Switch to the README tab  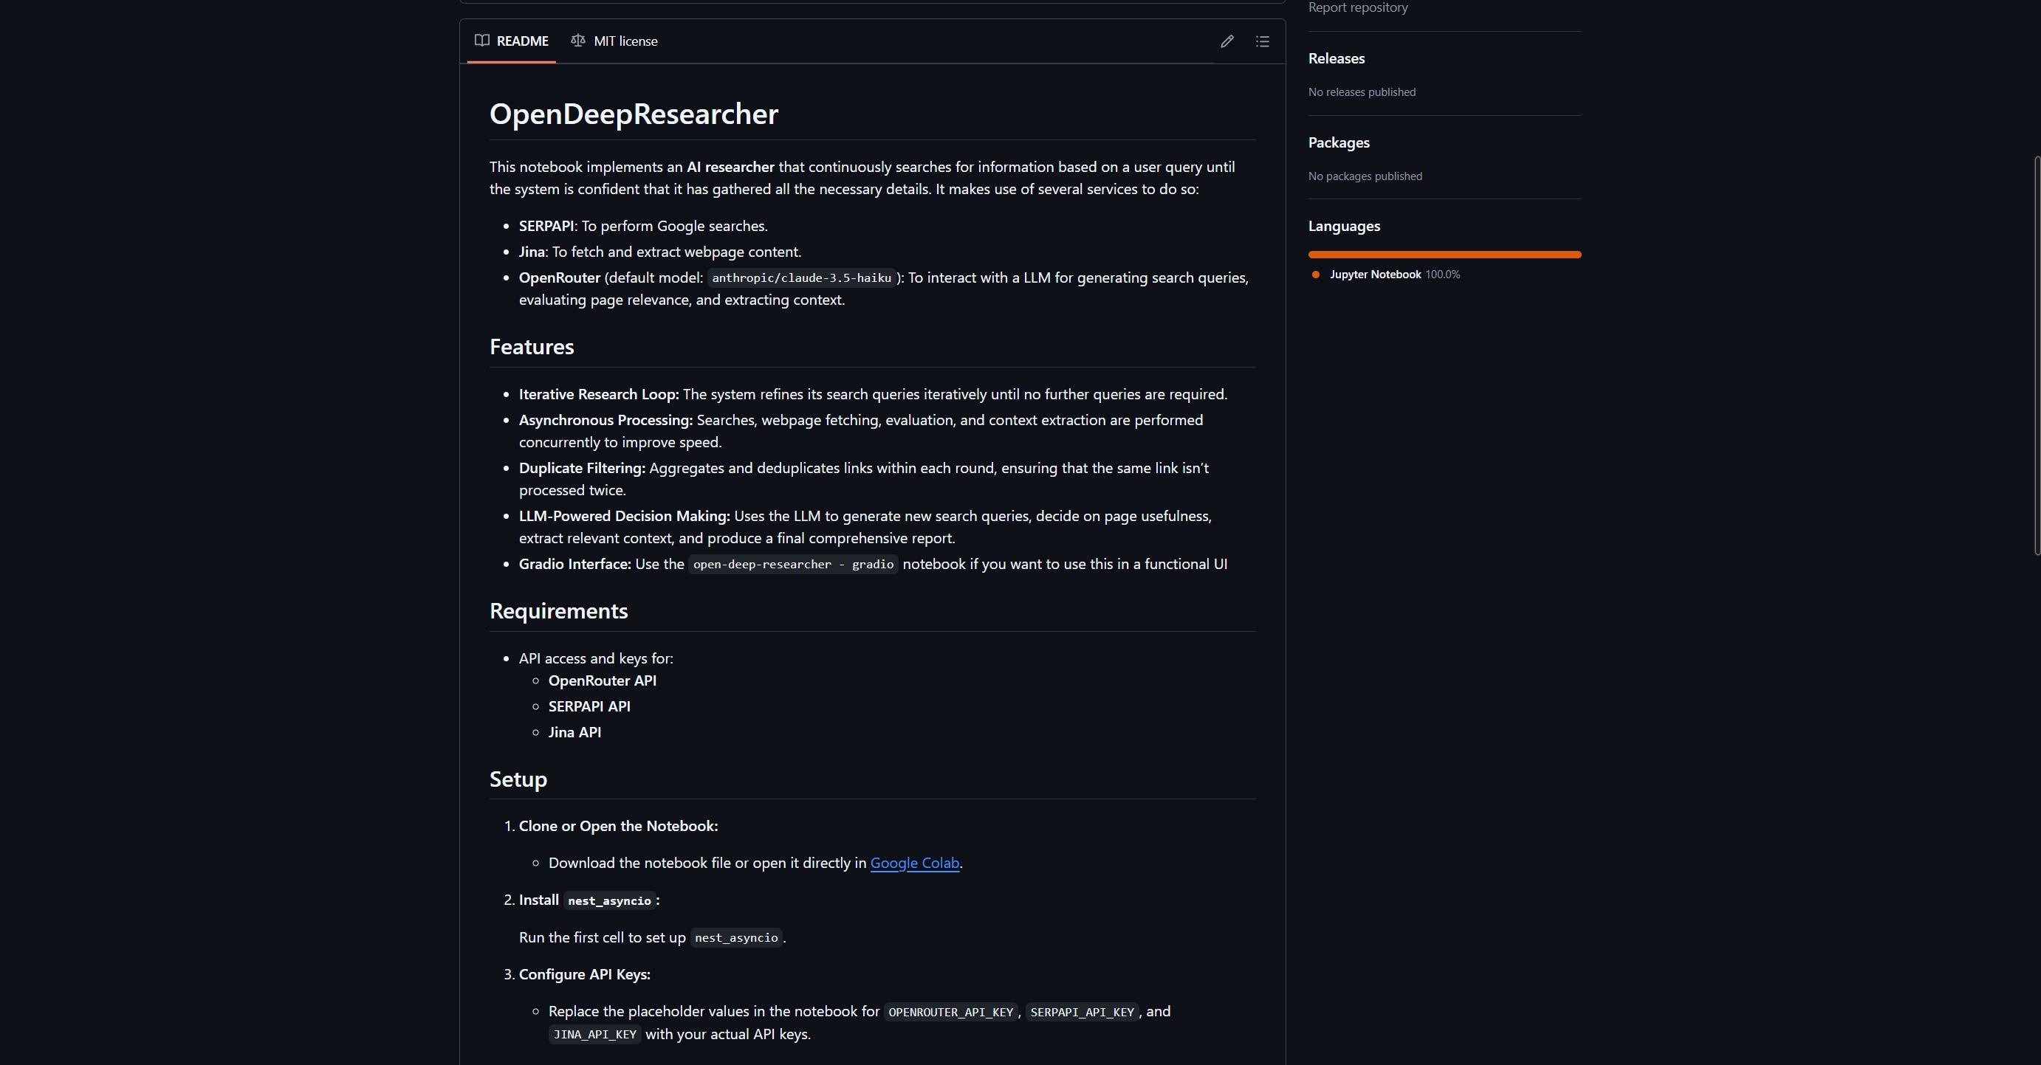(x=511, y=41)
